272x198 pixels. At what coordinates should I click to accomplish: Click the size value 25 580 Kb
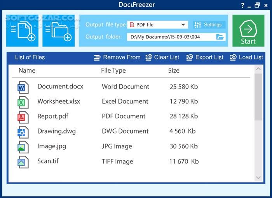click(184, 87)
